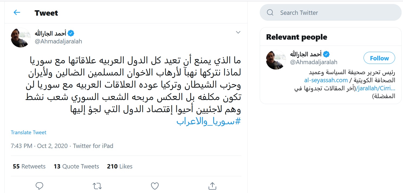Like the tweet with heart icon

(x=155, y=186)
